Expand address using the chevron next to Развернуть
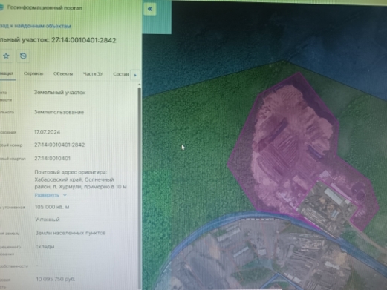The image size is (387, 290). [65, 195]
